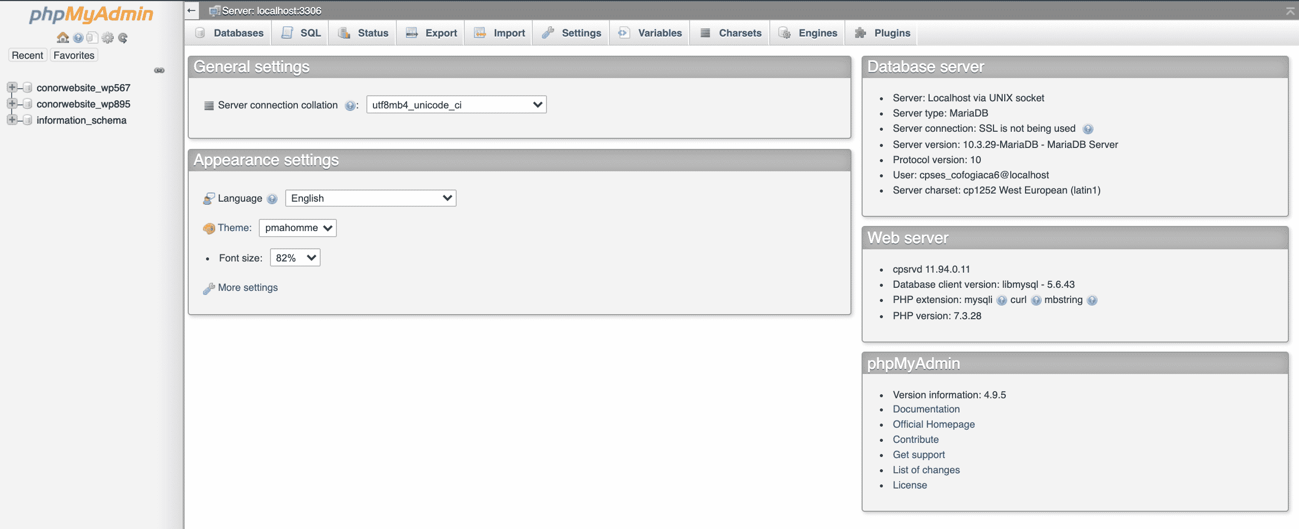Image resolution: width=1299 pixels, height=529 pixels.
Task: Click help icon after SSL is not being used
Action: pyautogui.click(x=1087, y=129)
